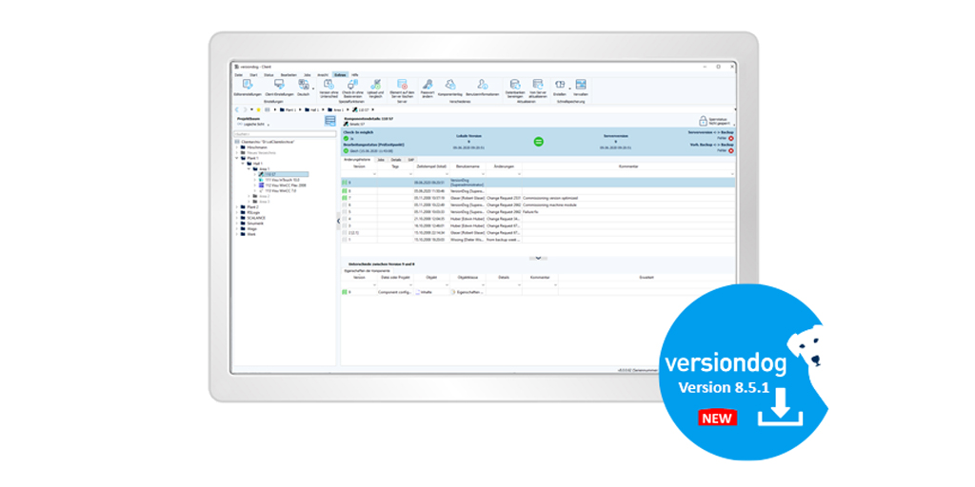Viewport: 975px width, 487px height.
Task: Click red error icon for Vorh. Backup
Action: point(731,150)
